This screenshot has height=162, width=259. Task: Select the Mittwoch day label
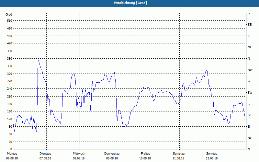pyautogui.click(x=79, y=154)
